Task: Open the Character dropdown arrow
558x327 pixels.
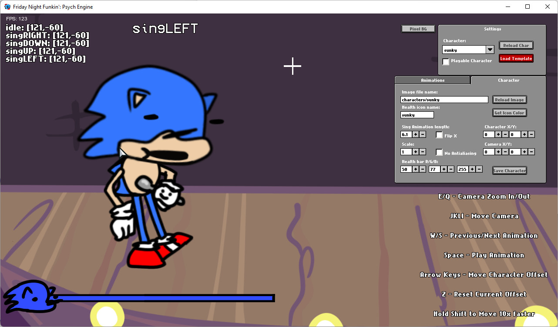Action: pyautogui.click(x=490, y=50)
